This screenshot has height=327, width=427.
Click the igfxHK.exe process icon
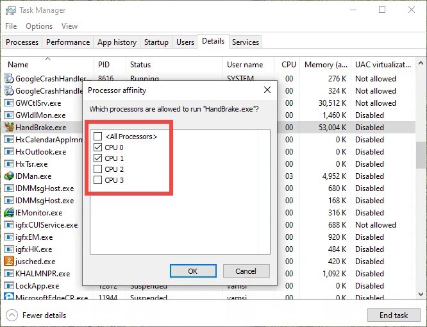[9, 249]
